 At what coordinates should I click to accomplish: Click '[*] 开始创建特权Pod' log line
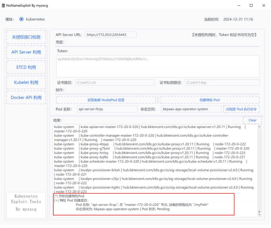coord(69,196)
